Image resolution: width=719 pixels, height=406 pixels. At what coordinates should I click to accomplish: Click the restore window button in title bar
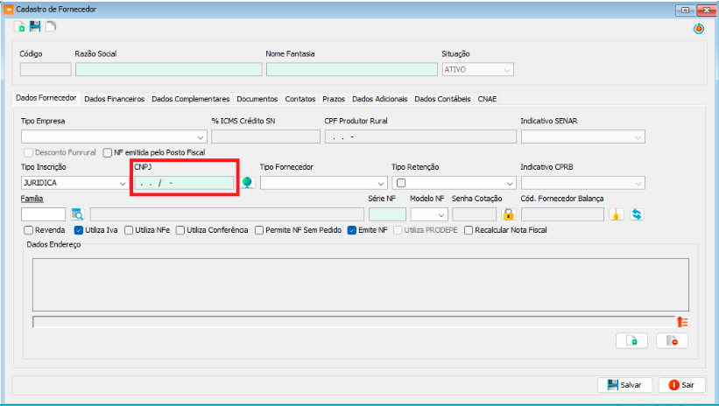[x=685, y=10]
